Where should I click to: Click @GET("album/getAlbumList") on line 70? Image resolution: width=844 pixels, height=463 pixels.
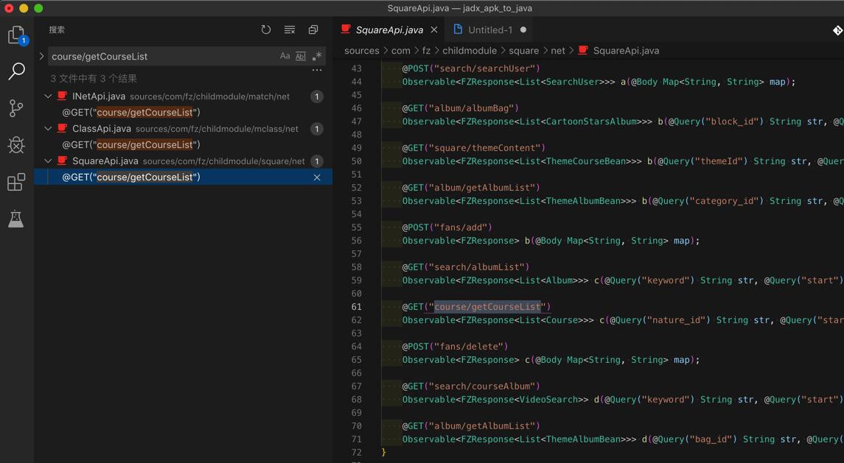tap(471, 426)
